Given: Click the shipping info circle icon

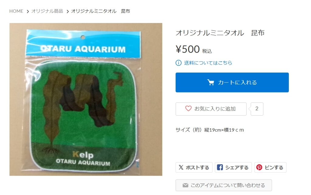Looking at the screenshot, I should 179,63.
